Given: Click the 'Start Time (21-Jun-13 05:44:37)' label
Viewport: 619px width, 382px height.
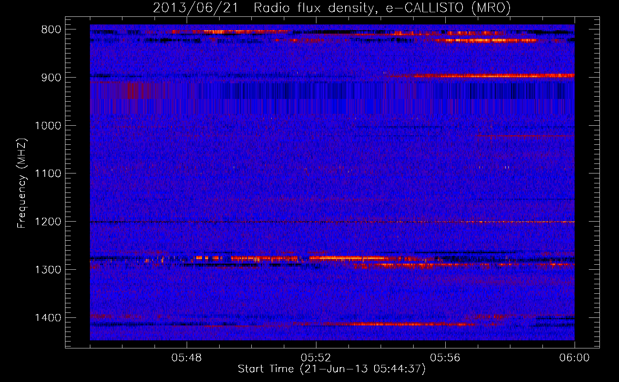Looking at the screenshot, I should click(332, 369).
